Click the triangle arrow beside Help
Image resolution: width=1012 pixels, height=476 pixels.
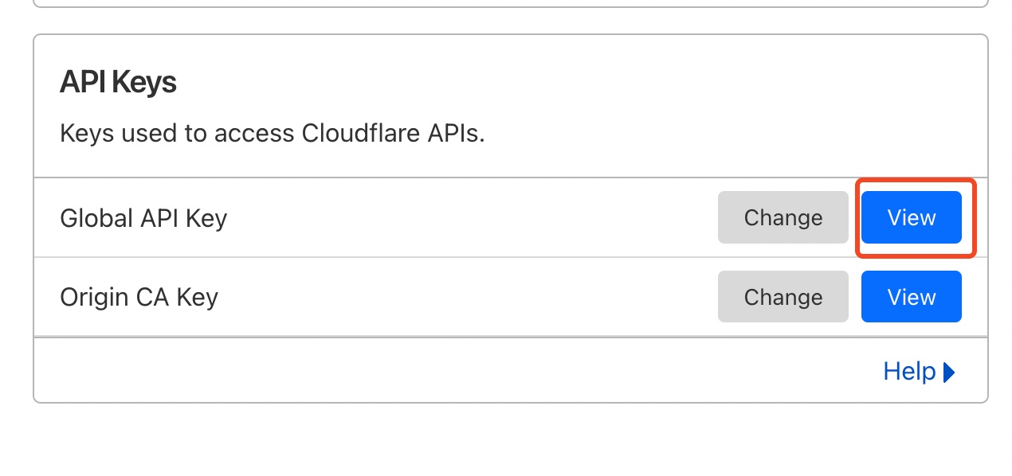click(x=949, y=373)
